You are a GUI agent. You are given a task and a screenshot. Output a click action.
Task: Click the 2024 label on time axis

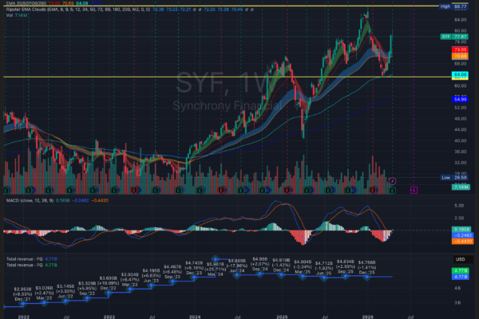point(195,315)
